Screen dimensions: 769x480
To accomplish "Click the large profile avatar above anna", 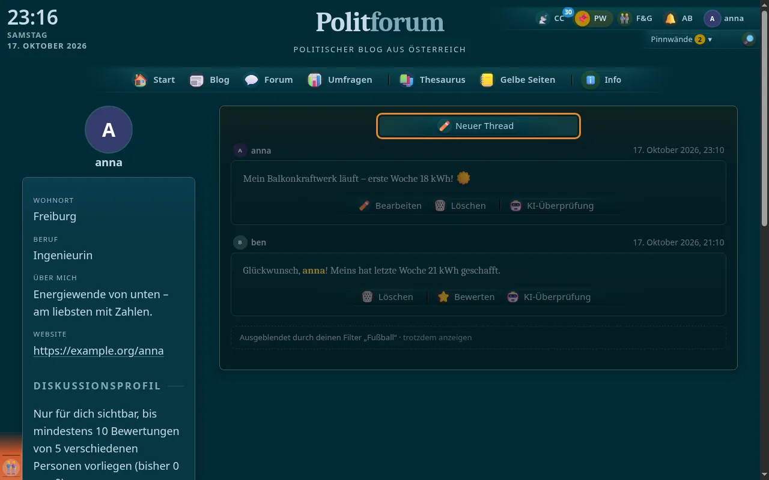I will (x=109, y=130).
